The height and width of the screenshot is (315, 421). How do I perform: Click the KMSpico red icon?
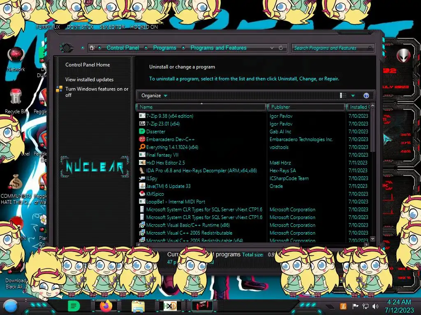click(142, 194)
